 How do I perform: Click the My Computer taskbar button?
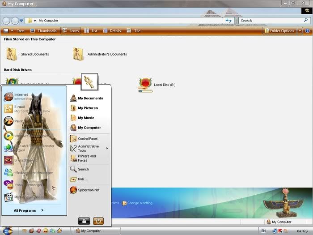tap(97, 231)
